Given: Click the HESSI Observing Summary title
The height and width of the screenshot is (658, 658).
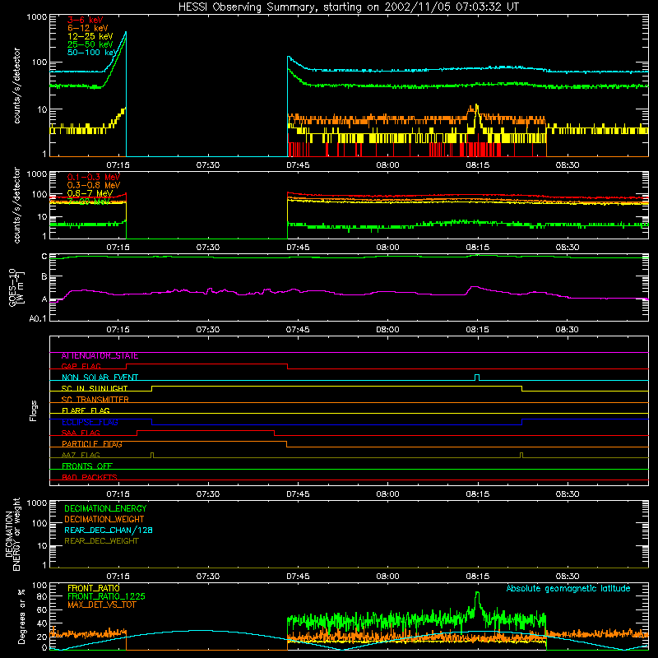Looking at the screenshot, I should click(x=348, y=7).
